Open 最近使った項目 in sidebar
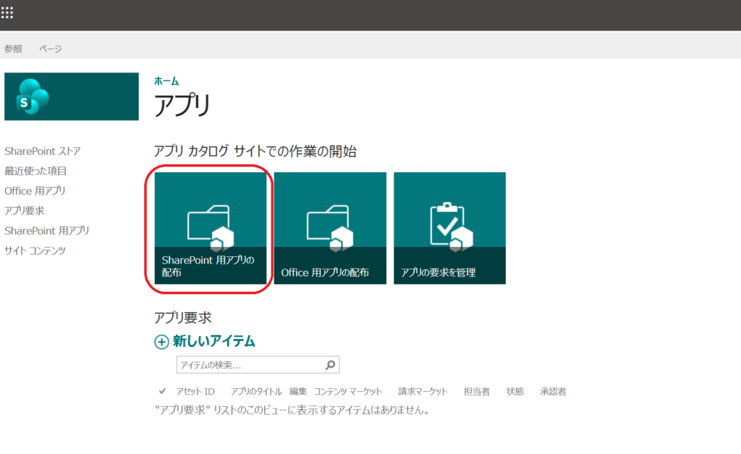 [35, 171]
